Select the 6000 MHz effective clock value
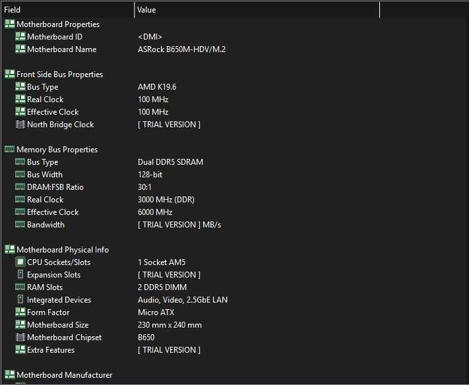469x385 pixels. pyautogui.click(x=155, y=212)
